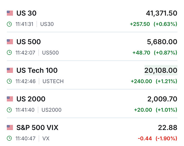The height and width of the screenshot is (146, 184).
Task: Open the US 30 index link
Action: 26,13
